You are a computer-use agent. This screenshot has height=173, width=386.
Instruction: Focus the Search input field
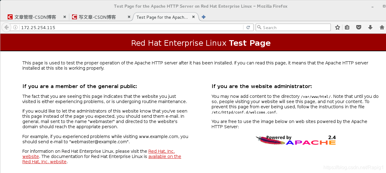pyautogui.click(x=293, y=28)
